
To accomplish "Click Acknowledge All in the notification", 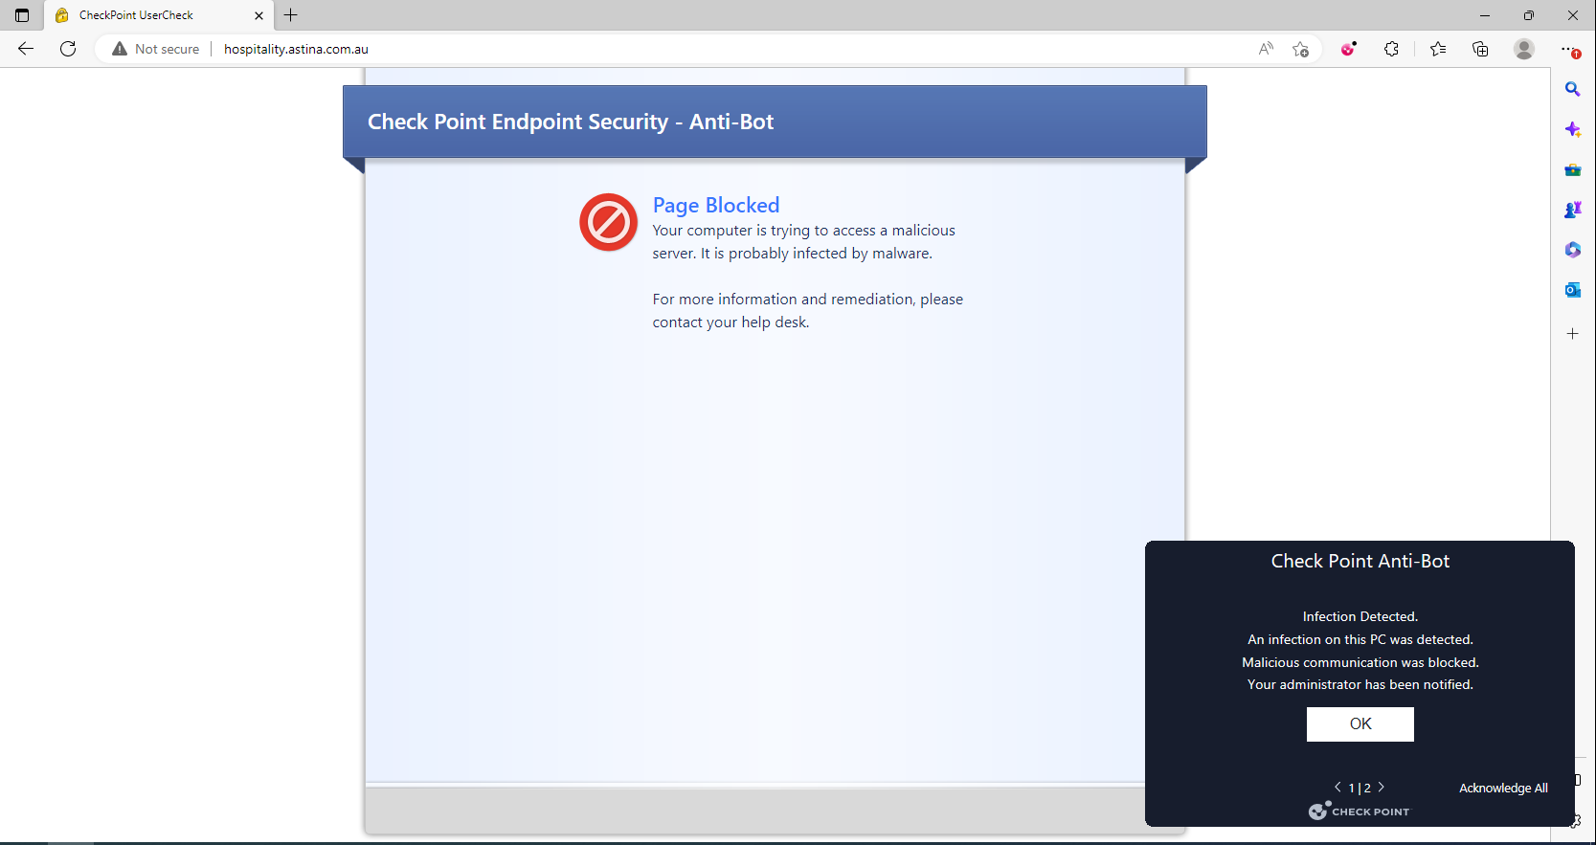I will (x=1502, y=788).
